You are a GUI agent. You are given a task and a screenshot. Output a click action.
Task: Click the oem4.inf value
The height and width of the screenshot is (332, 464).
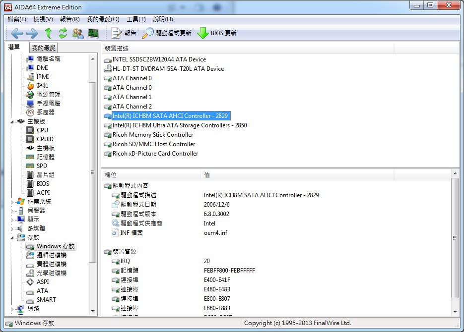coord(216,233)
